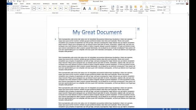This screenshot has height=110, width=196.
Task: Open the Size group dialog launcher
Action: click(x=170, y=13)
